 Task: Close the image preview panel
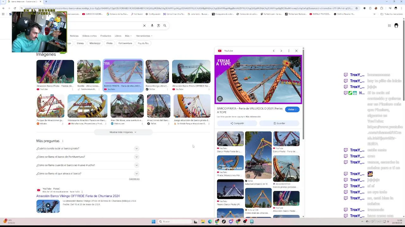296,51
